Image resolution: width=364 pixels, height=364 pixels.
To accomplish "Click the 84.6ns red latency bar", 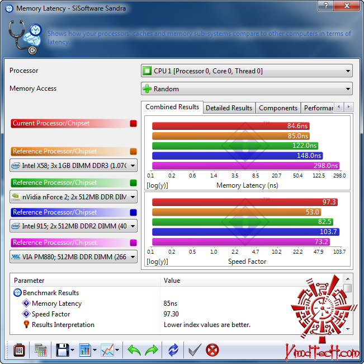I will 231,126.
